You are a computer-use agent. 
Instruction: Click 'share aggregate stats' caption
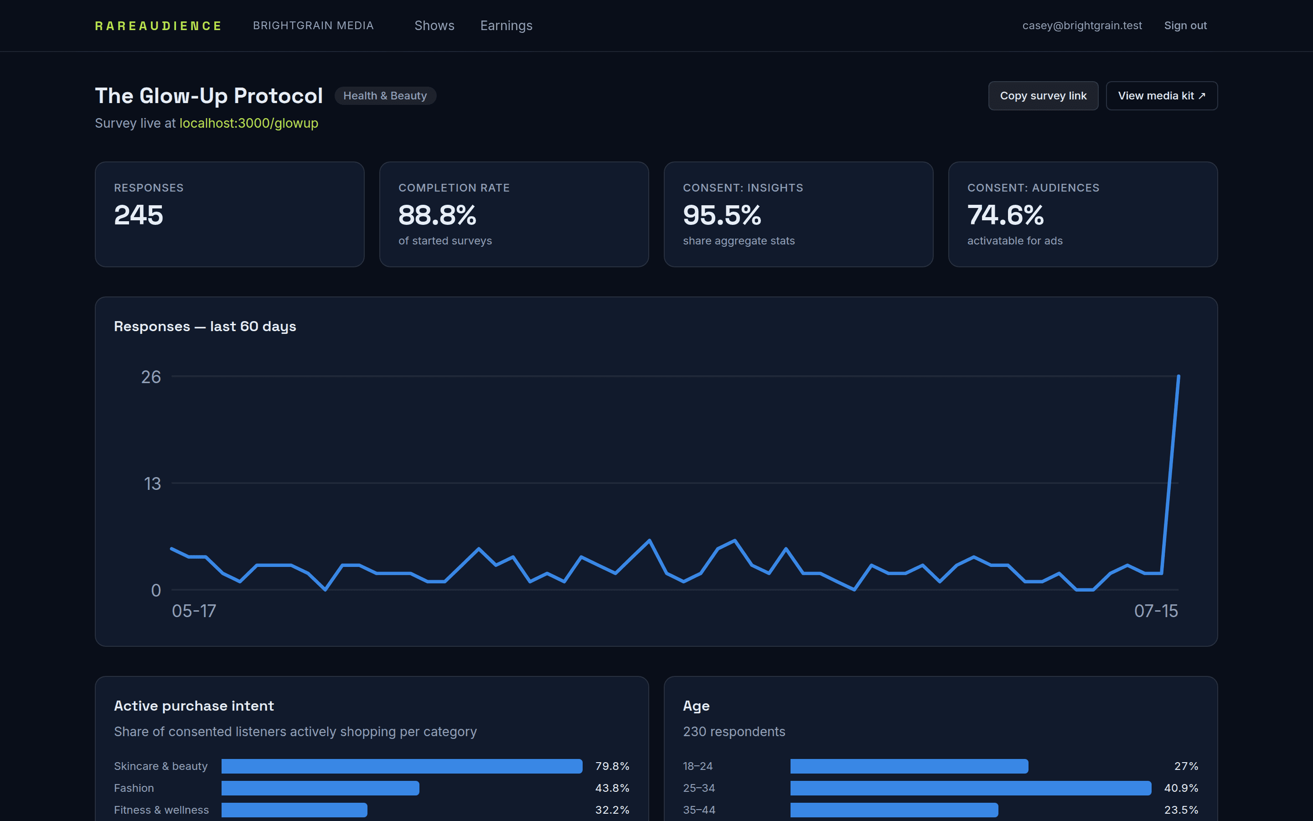739,240
